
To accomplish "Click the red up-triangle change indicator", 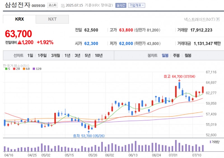I will 20,42.
